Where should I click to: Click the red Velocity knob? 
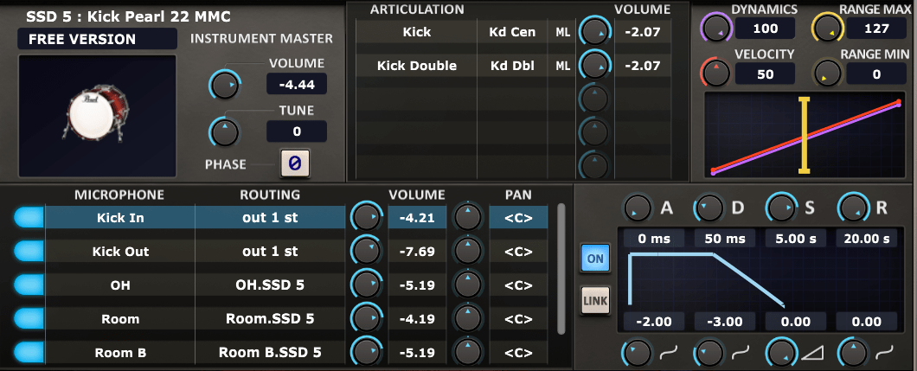[x=715, y=73]
